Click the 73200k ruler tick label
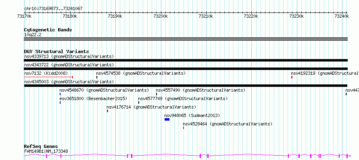 (161, 16)
